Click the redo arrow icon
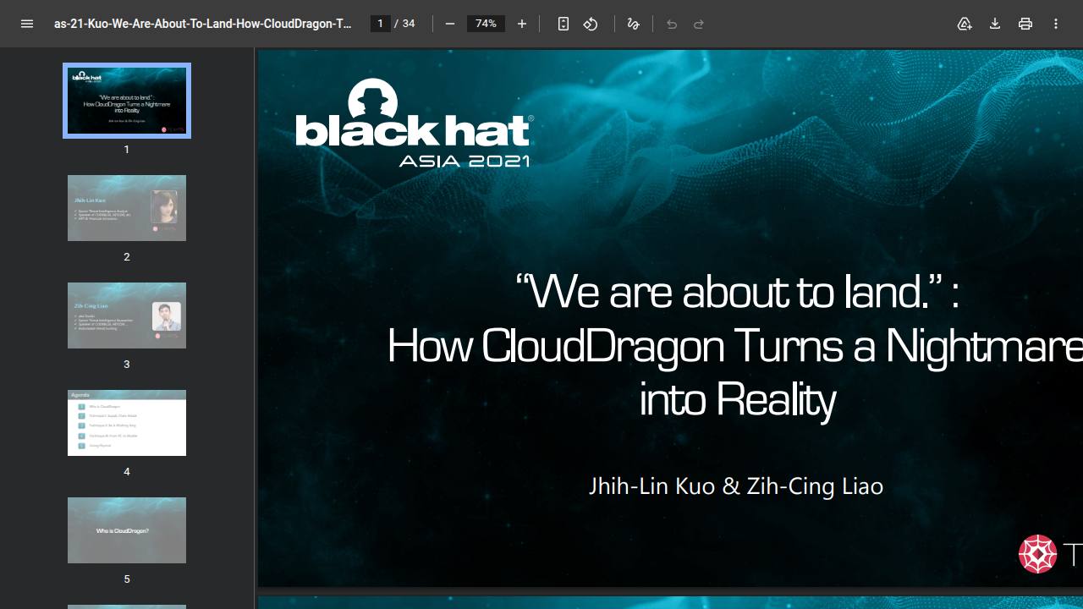The image size is (1083, 609). pyautogui.click(x=699, y=24)
